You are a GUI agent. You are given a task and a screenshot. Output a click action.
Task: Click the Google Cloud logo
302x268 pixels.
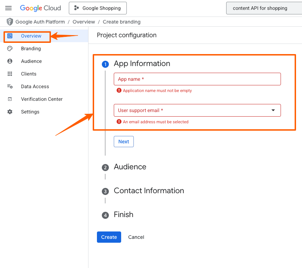[40, 8]
